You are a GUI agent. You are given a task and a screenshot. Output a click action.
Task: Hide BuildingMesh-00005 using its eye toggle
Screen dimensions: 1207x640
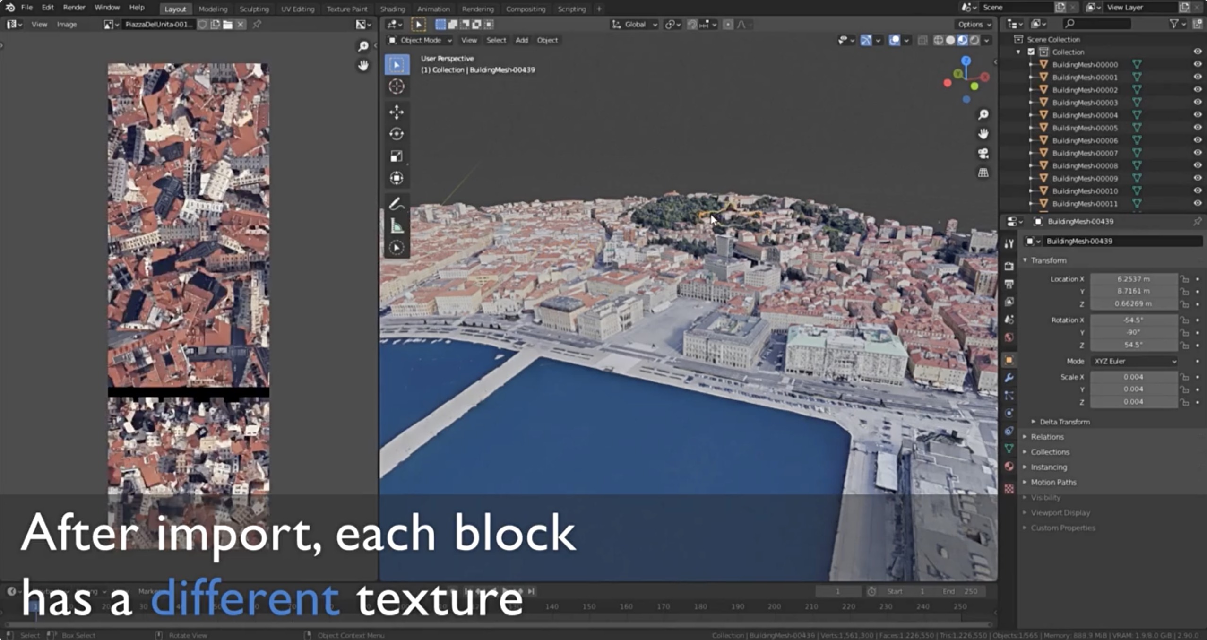[x=1199, y=128]
